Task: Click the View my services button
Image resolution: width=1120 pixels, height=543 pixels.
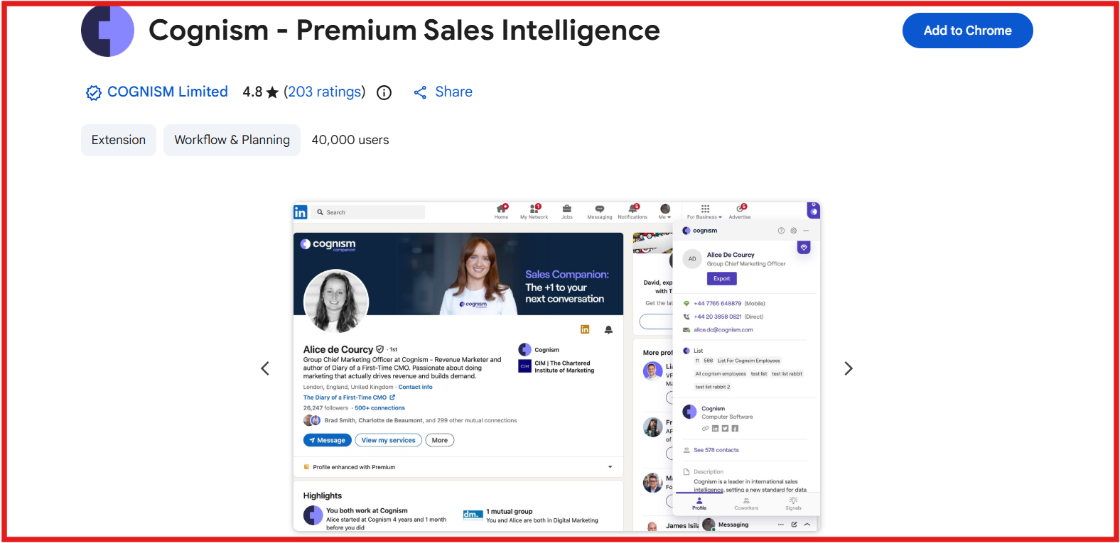Action: click(388, 441)
